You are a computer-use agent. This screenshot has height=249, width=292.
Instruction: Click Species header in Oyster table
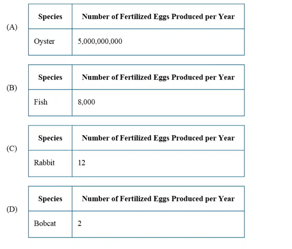coord(50,16)
